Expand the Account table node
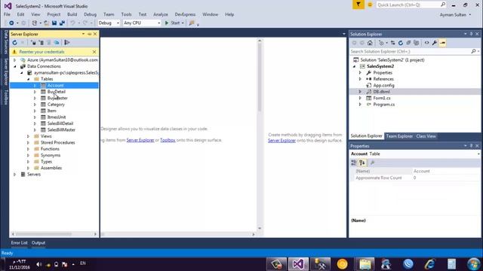This screenshot has height=271, width=483. 35,85
